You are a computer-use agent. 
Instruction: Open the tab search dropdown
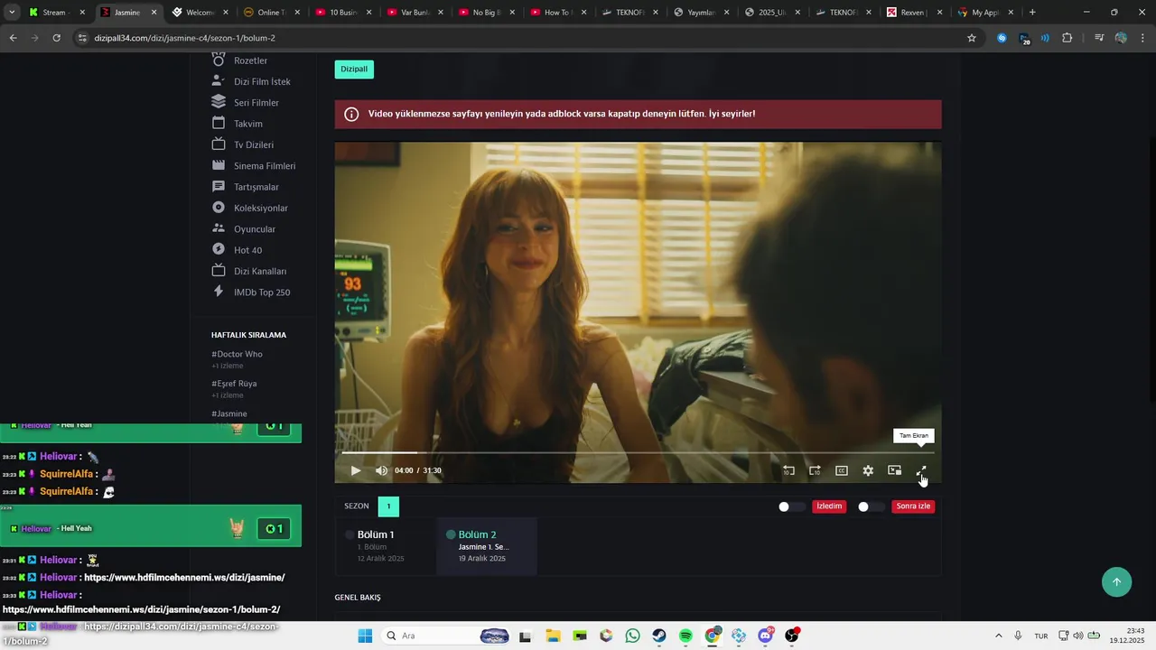(12, 13)
